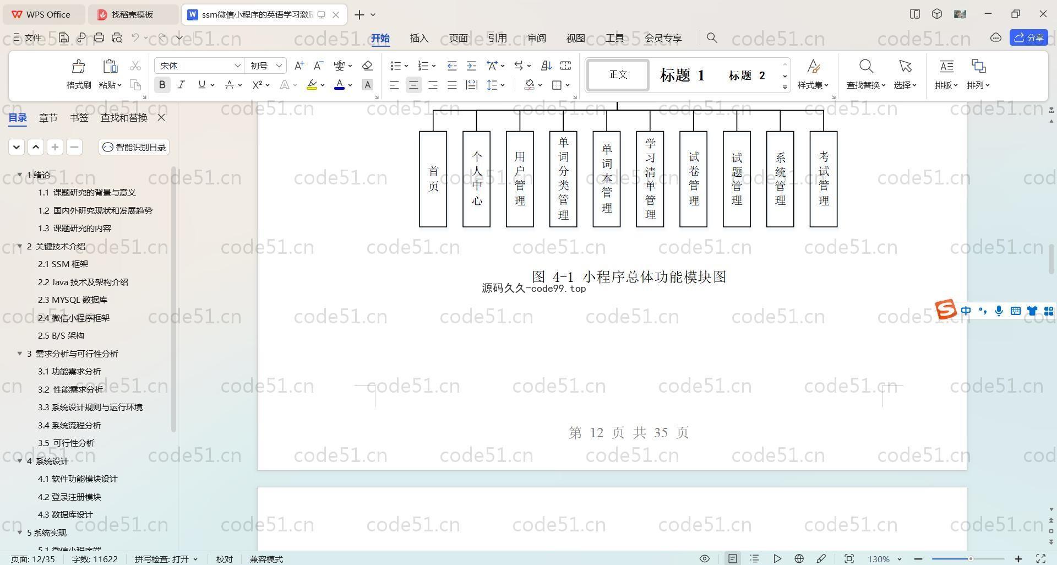Switch to page layout view in the status bar

pos(733,558)
